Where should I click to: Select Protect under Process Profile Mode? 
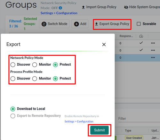[55, 79]
